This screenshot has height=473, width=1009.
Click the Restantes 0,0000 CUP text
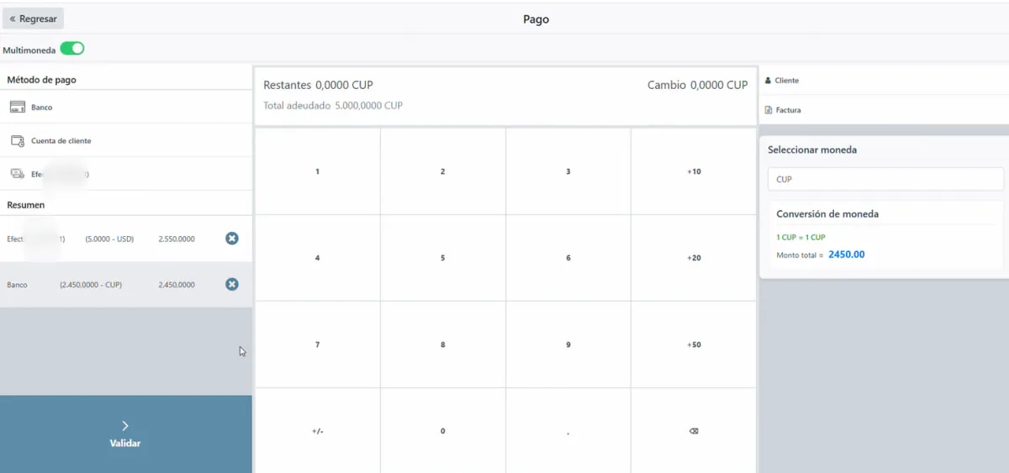tap(318, 85)
